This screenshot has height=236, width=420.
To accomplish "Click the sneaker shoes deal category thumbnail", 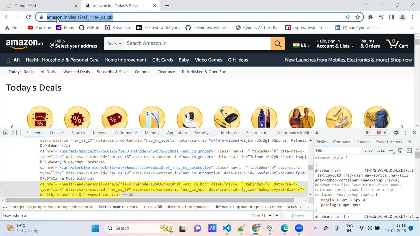I will coord(339,117).
